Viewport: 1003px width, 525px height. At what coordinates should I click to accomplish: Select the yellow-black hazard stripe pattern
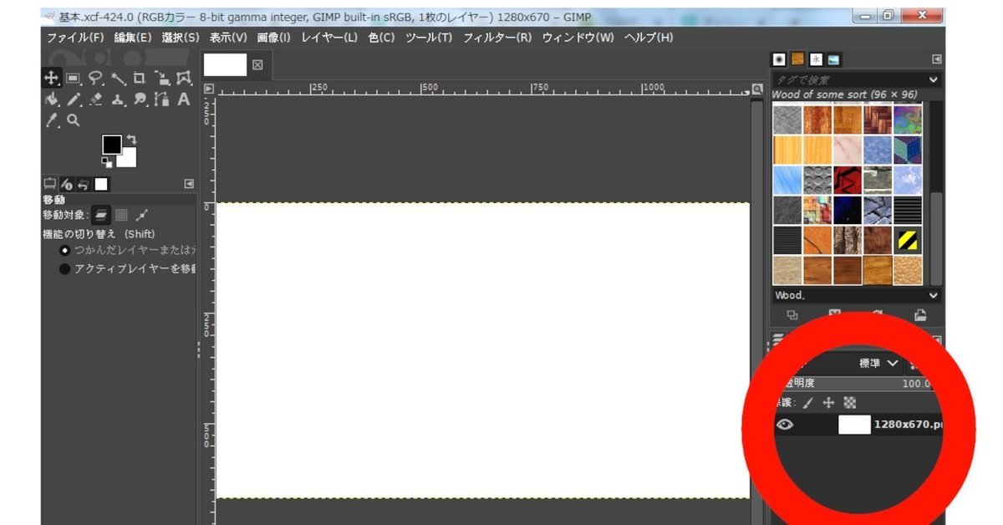(908, 241)
